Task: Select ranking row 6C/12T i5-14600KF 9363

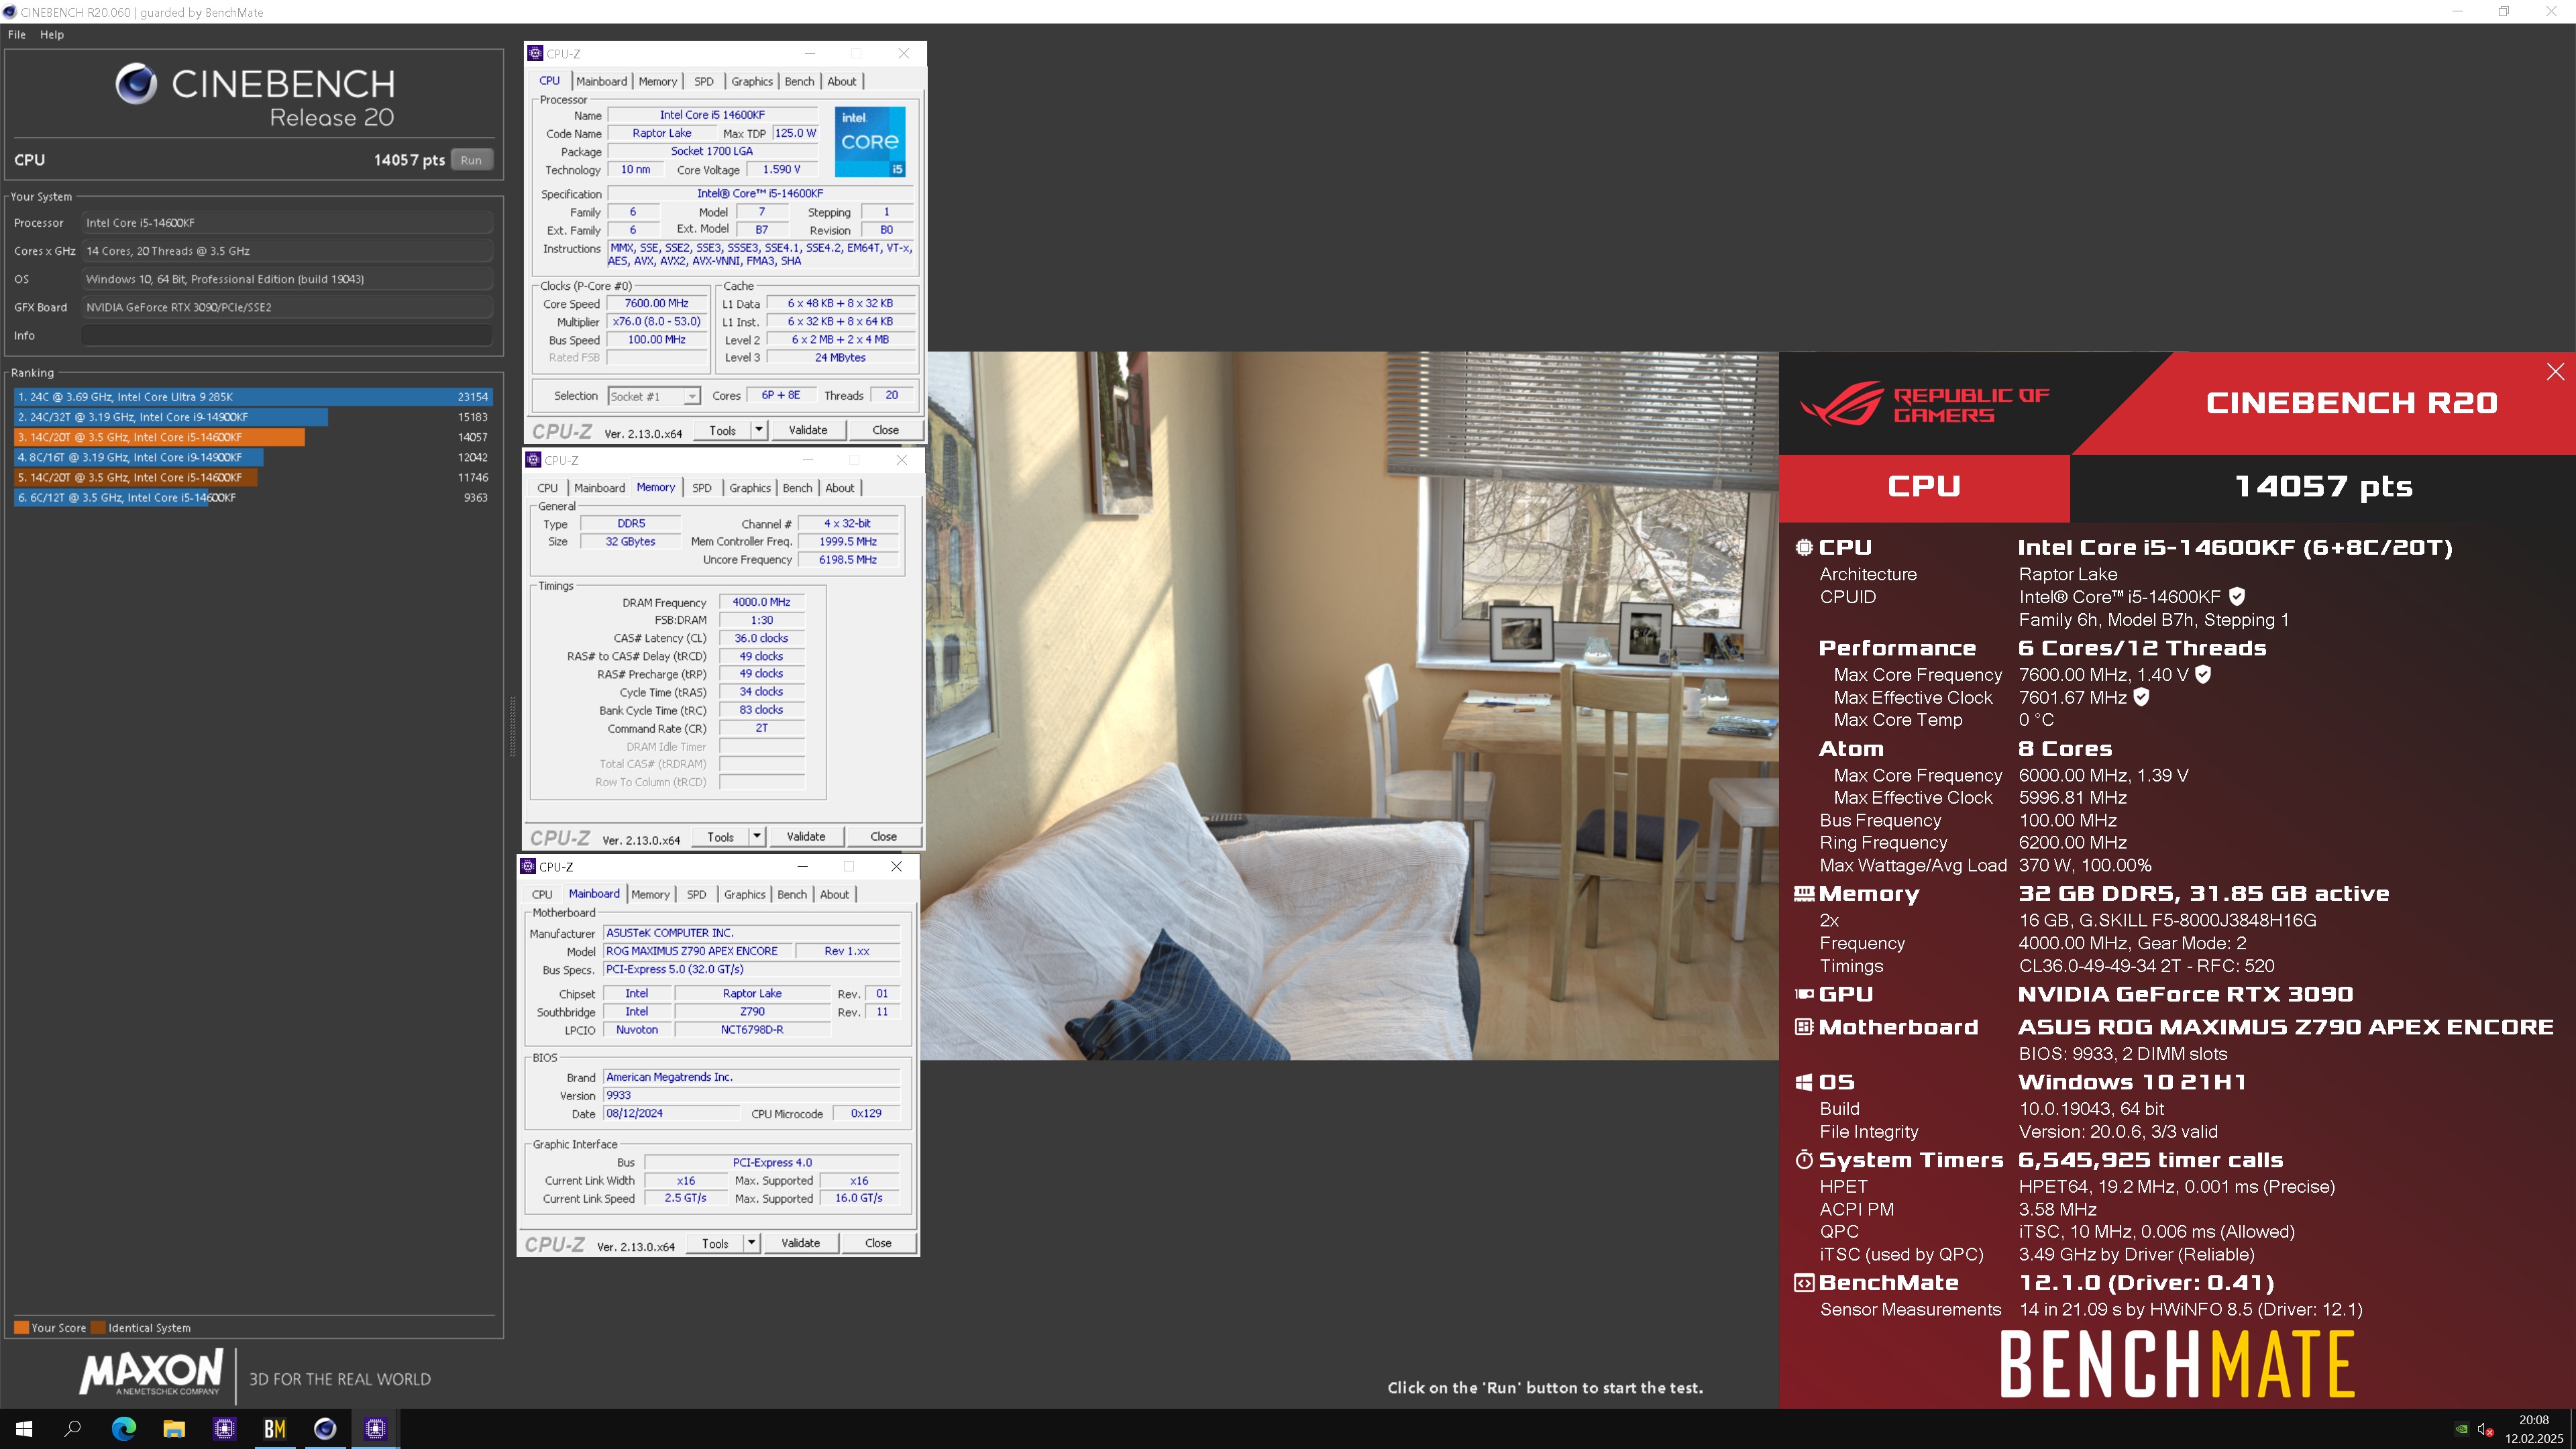Action: (x=252, y=497)
